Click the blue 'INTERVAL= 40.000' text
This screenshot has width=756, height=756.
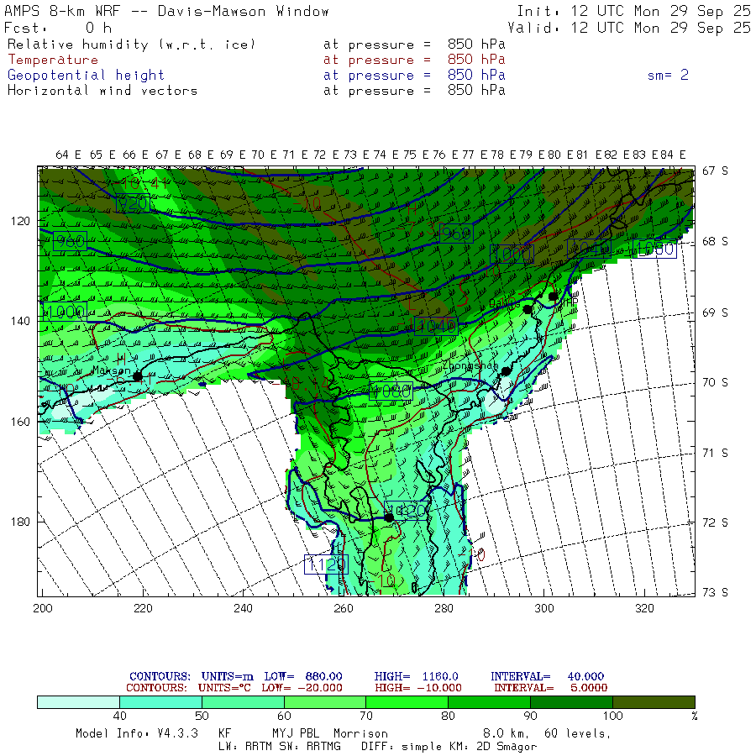tap(547, 676)
